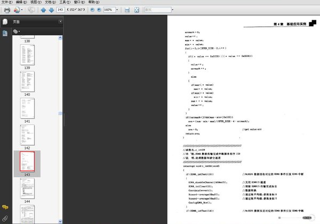This screenshot has height=224, width=320.
Task: Open the 窗口 (Window) menu
Action: (x=79, y=2)
